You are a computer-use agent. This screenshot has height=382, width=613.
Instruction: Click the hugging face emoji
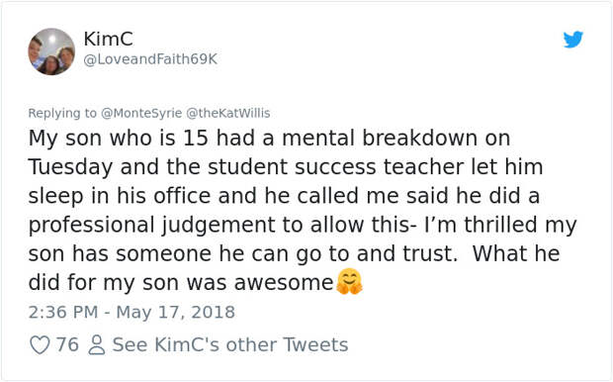pyautogui.click(x=349, y=281)
